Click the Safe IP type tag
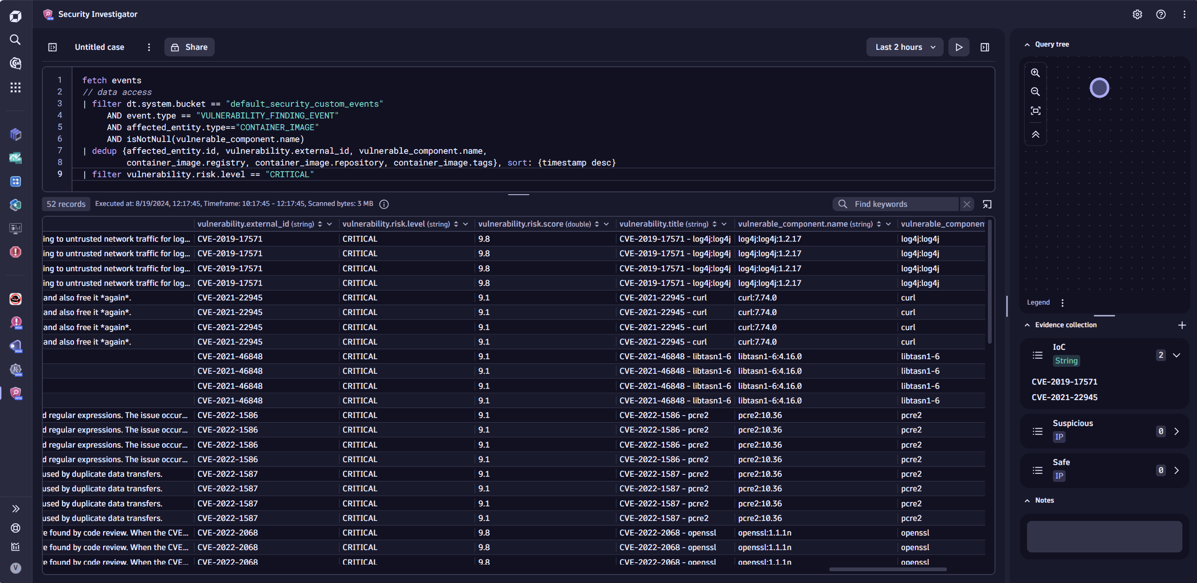This screenshot has width=1197, height=583. pyautogui.click(x=1059, y=476)
